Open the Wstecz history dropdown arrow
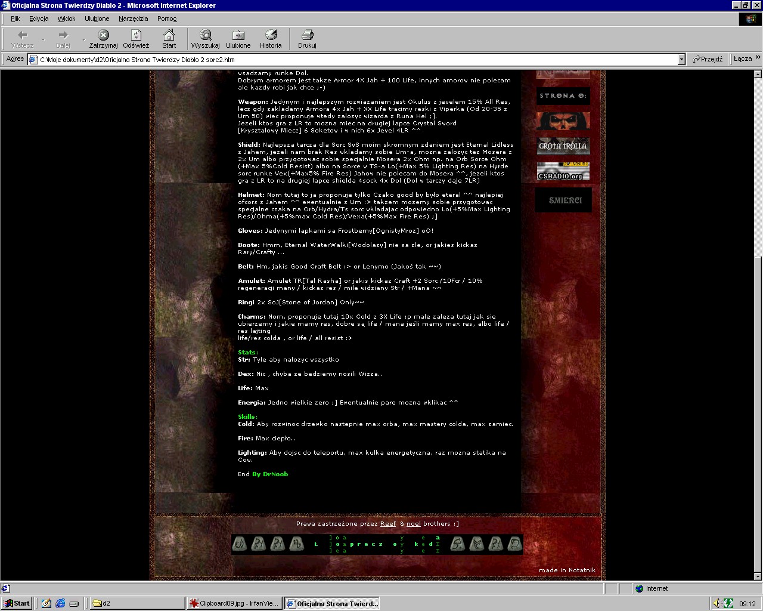 [x=43, y=39]
